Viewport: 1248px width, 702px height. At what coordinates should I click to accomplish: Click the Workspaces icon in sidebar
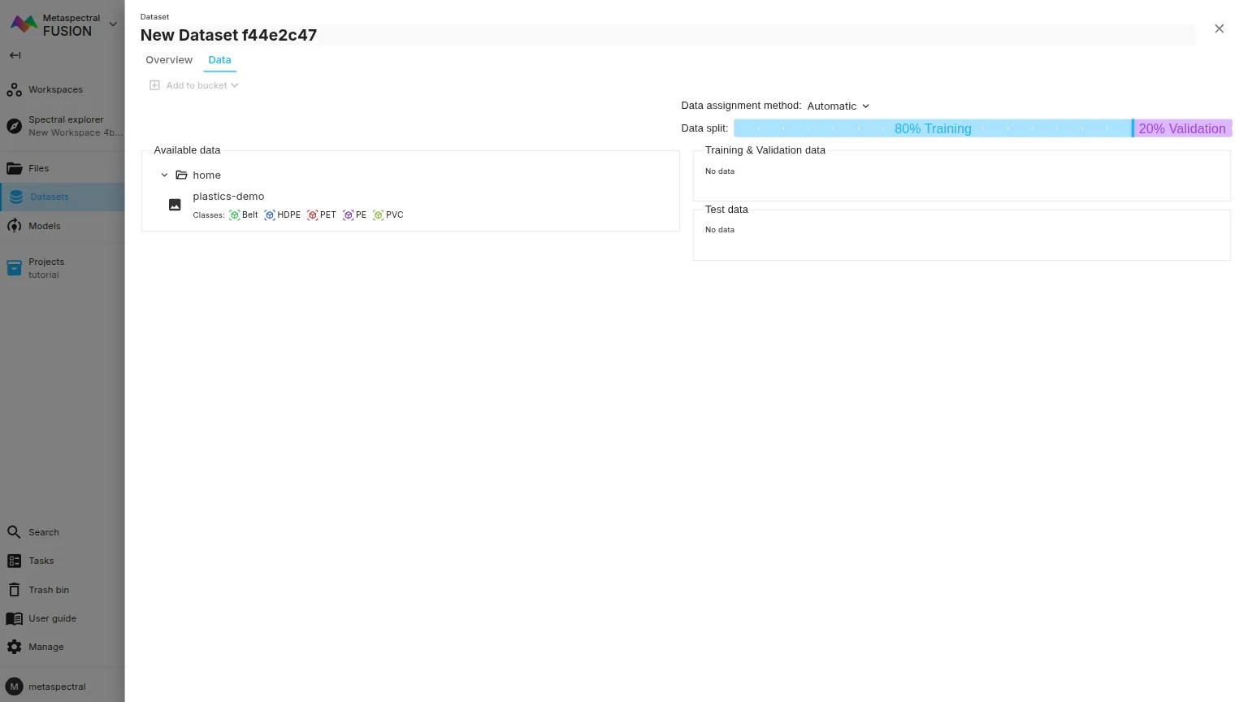[x=14, y=90]
